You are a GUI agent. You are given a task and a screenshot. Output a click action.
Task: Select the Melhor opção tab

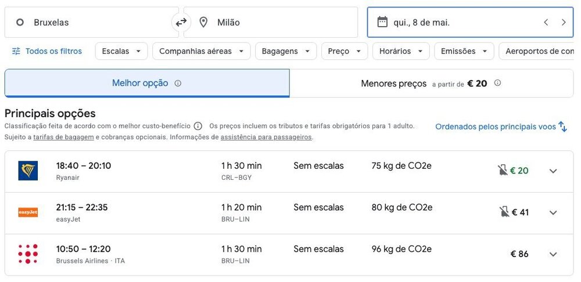146,84
